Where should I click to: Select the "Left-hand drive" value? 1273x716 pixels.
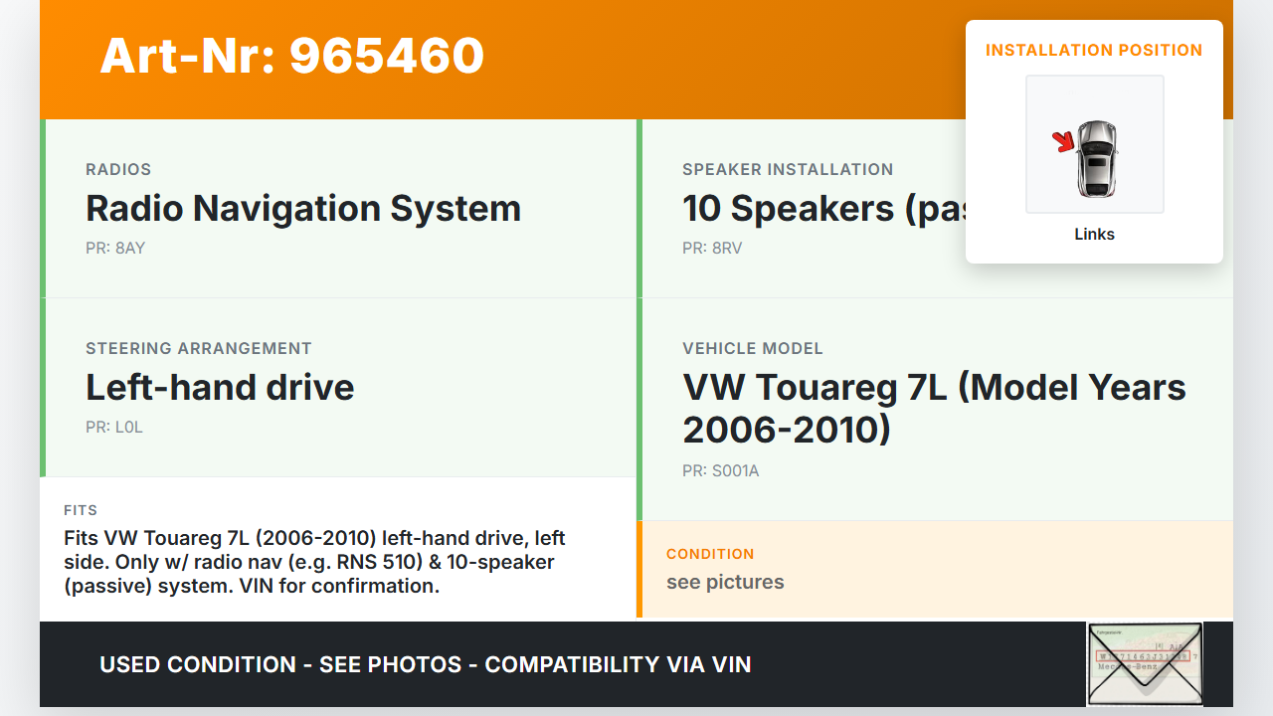pos(220,388)
